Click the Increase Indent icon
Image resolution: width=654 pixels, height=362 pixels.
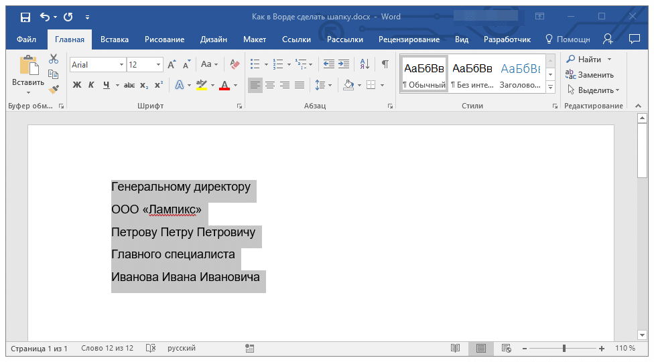[344, 64]
